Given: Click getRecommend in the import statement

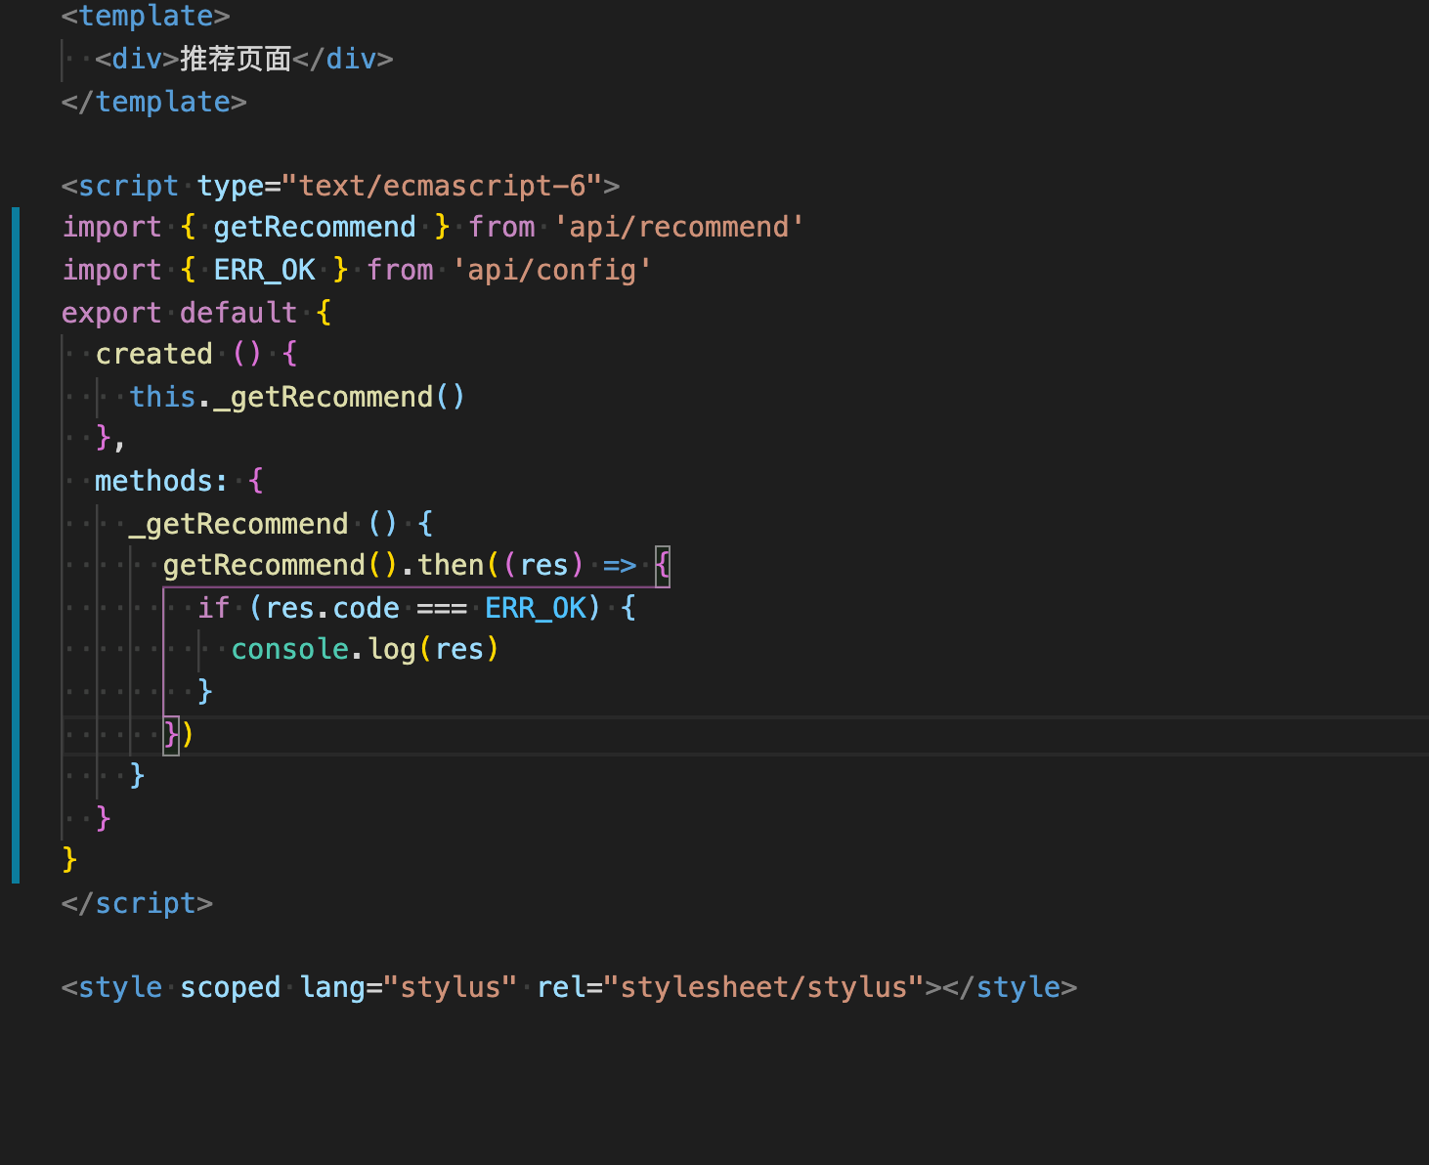Looking at the screenshot, I should point(315,227).
